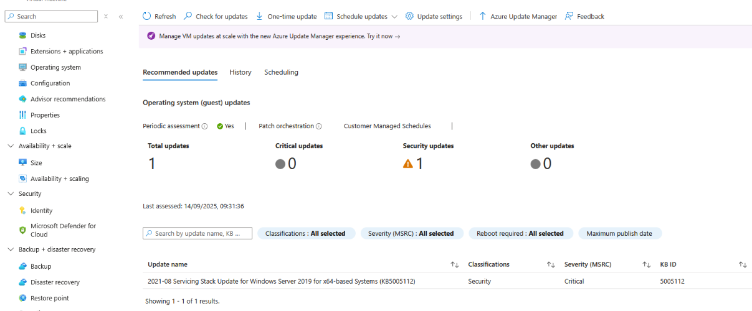Screen dimensions: 752x311
Task: Click the sidebar Search field
Action: click(x=51, y=16)
